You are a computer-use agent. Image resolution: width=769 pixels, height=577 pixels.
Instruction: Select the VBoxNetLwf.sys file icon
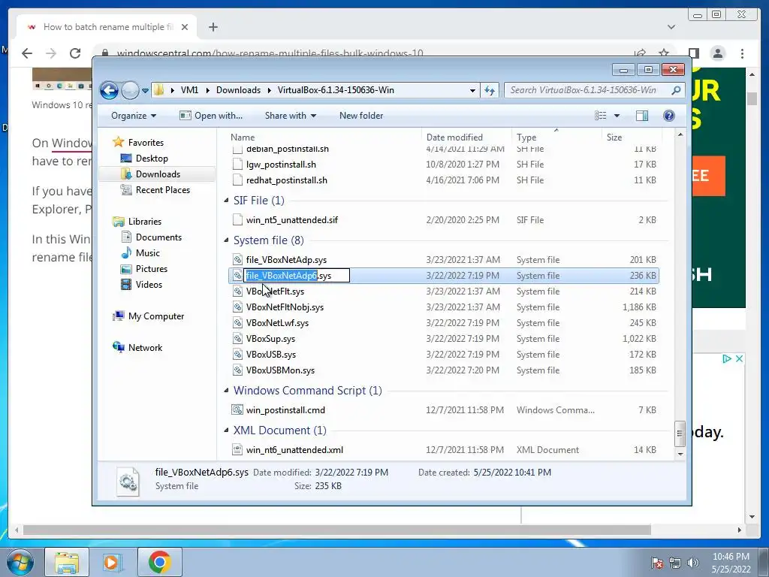(237, 323)
